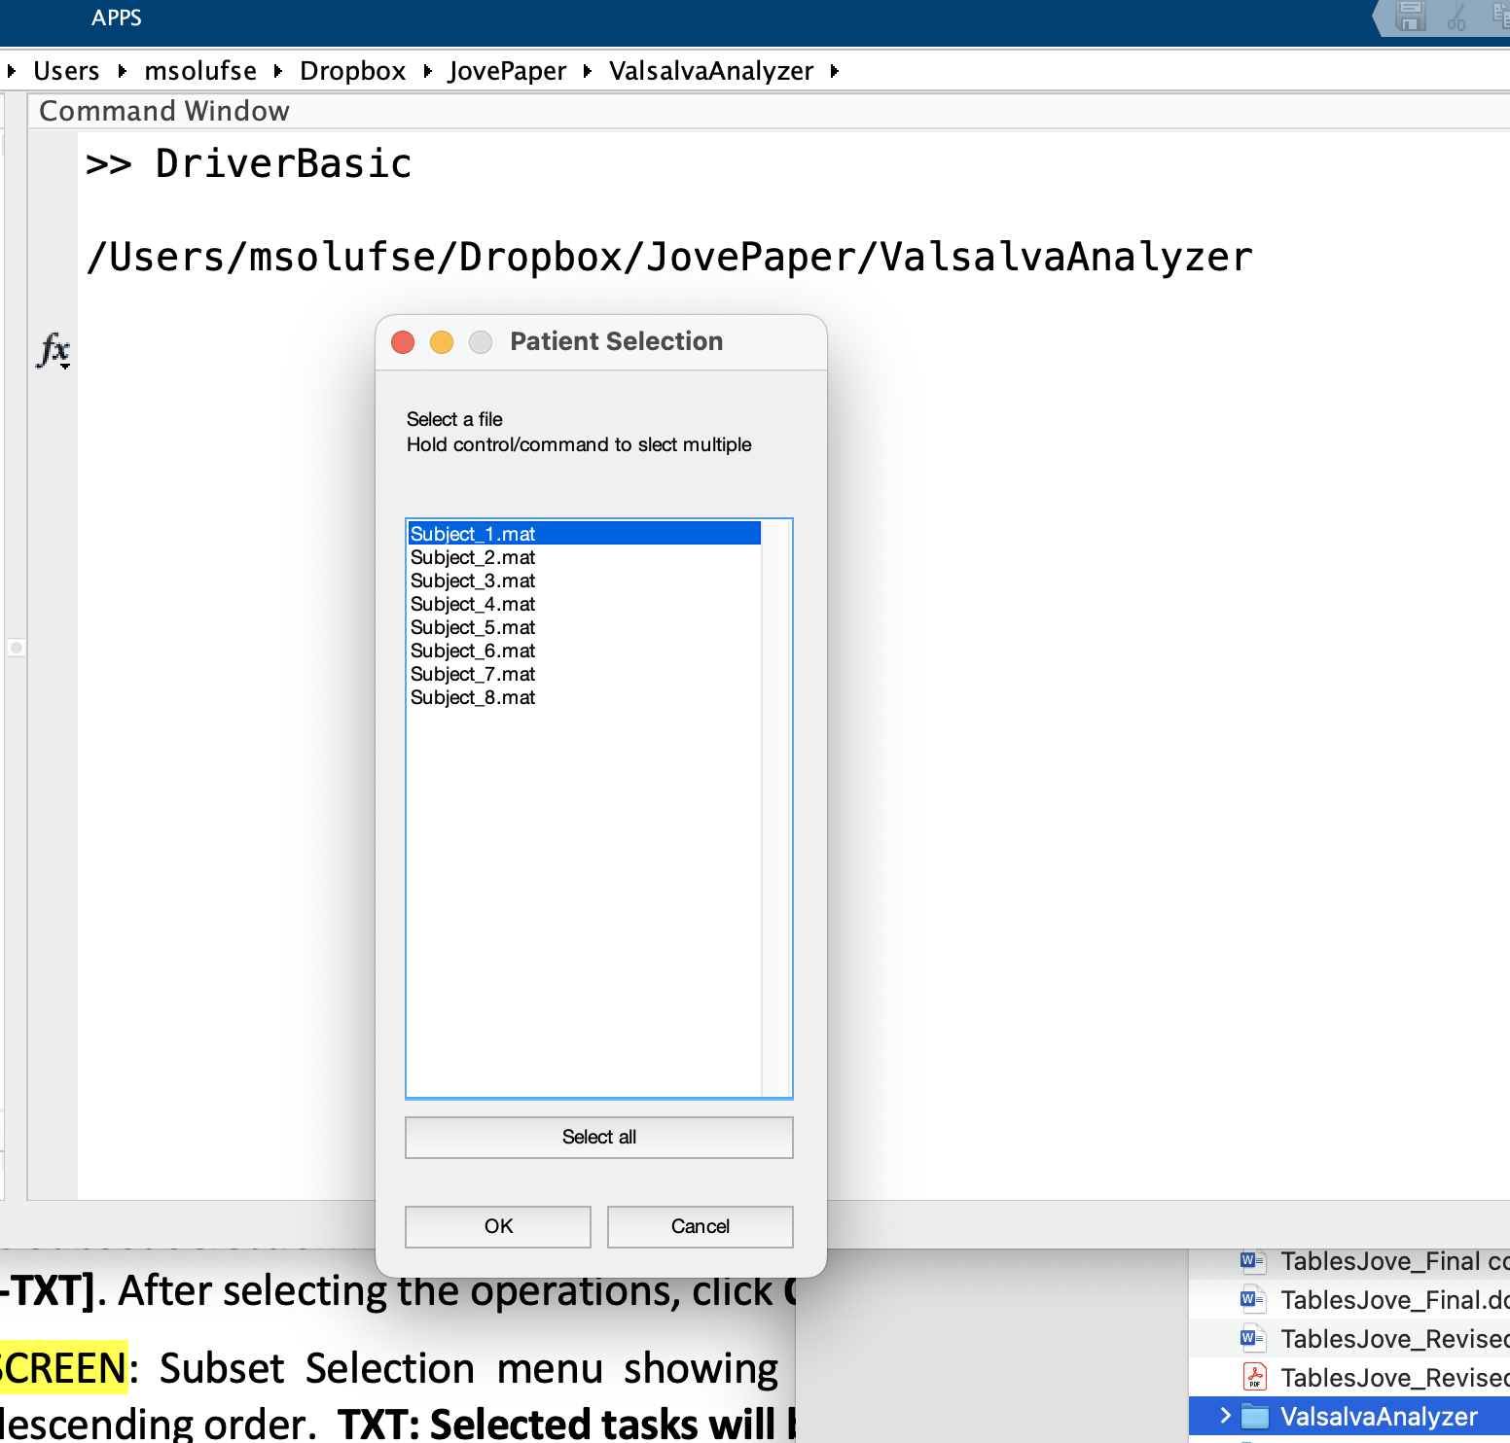Open the arrow between Users and msolufse
This screenshot has height=1443, width=1510.
click(122, 71)
